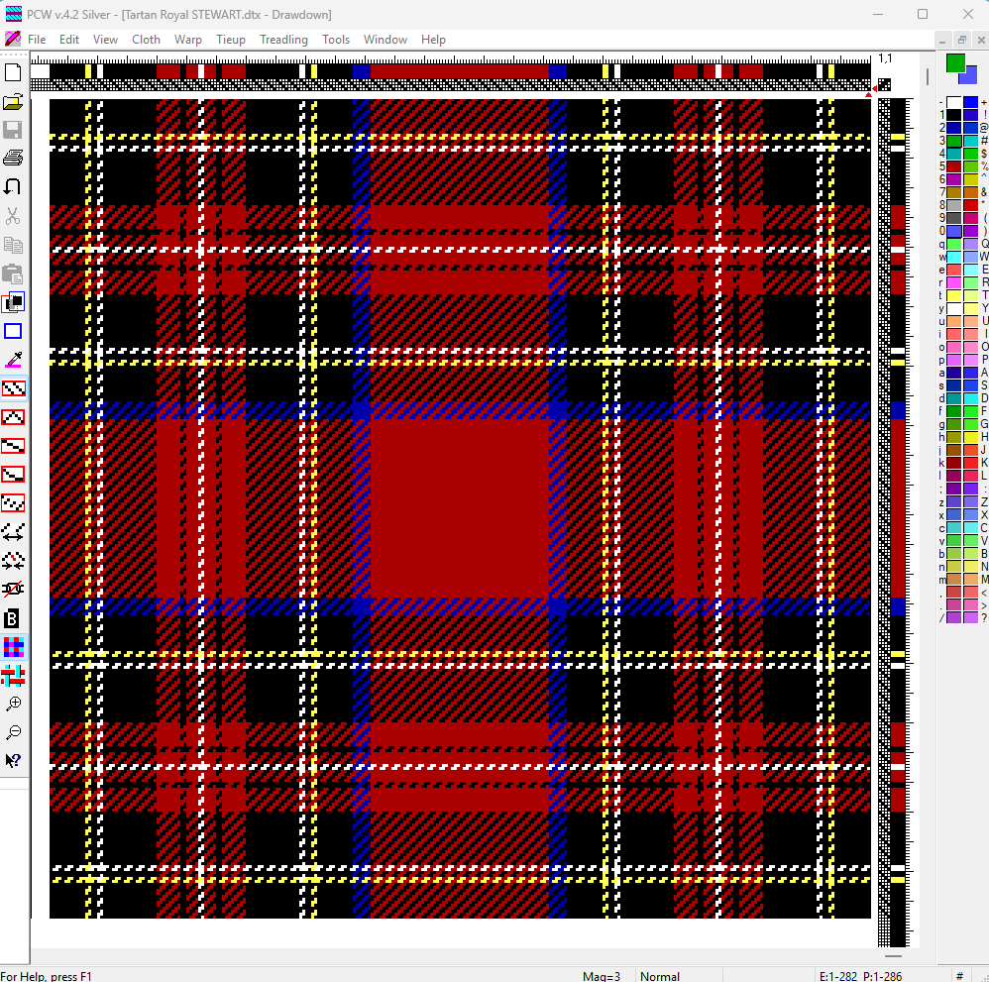
Task: Pick the black swatch labeled 1
Action: click(953, 115)
